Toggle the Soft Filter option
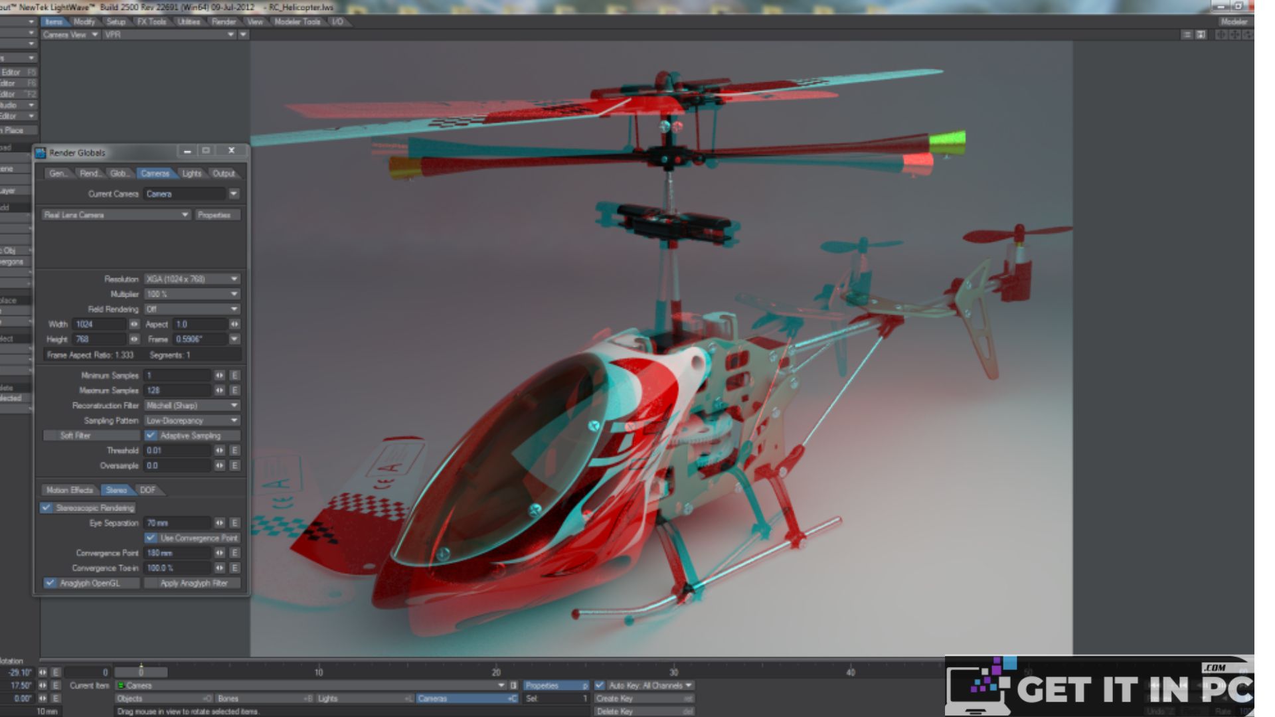Viewport: 1275px width, 717px height. coord(91,436)
